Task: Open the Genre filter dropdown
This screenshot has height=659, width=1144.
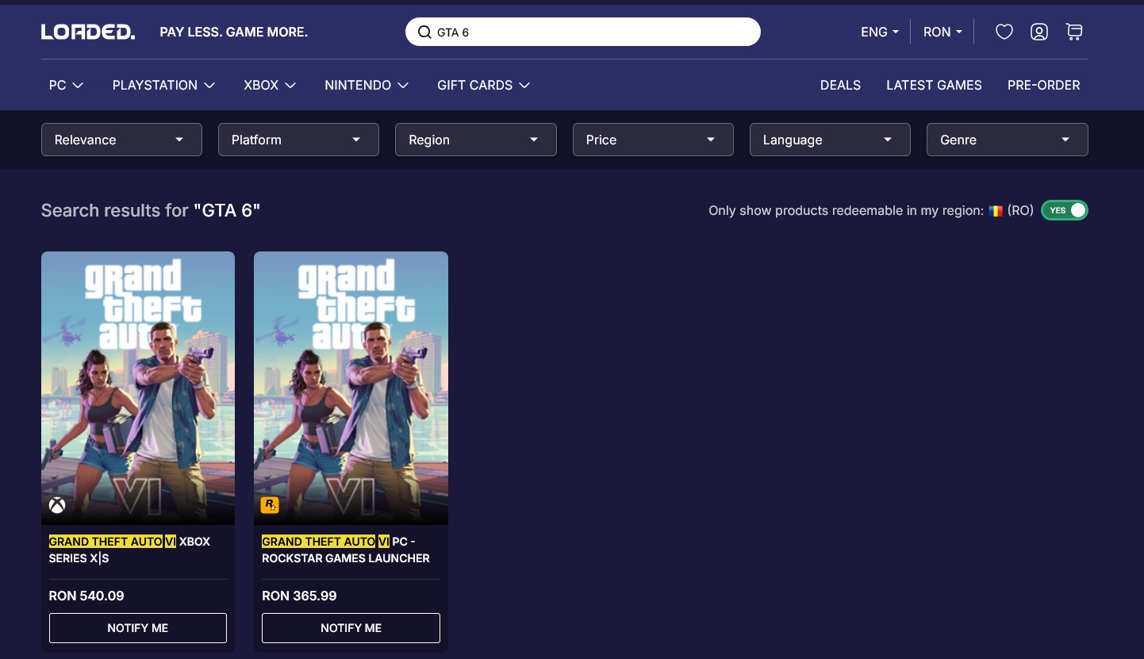Action: point(1008,140)
